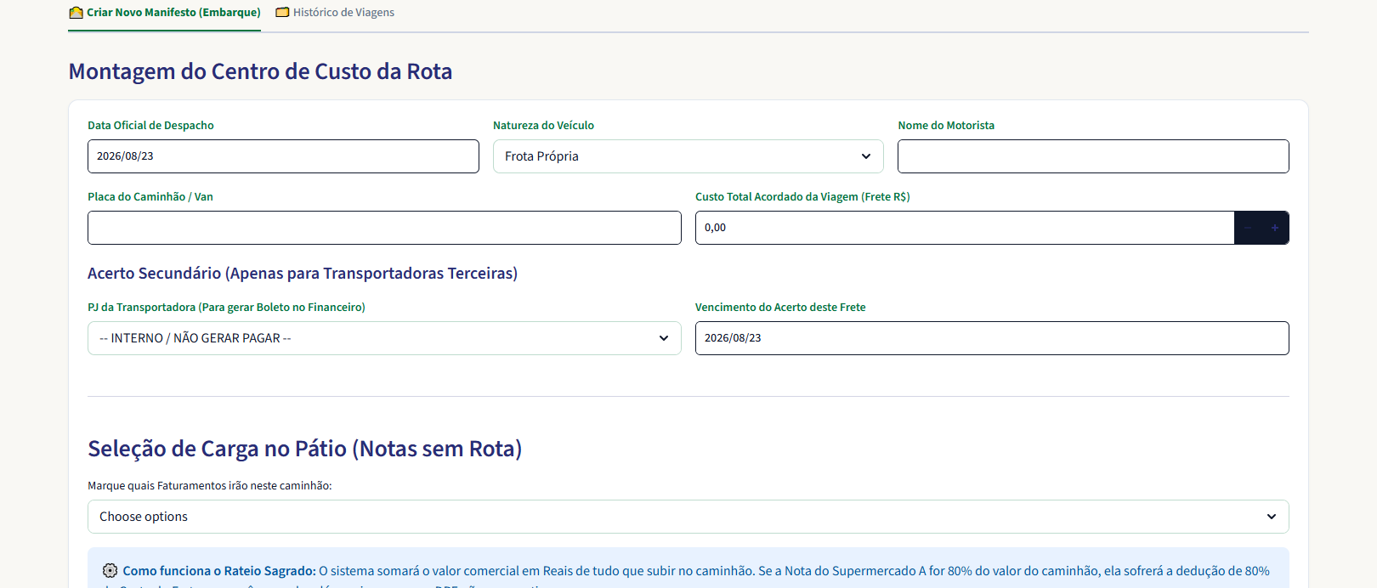Click the gear icon beside Como funciona o Rateio Sagrado
Viewport: 1377px width, 588px height.
[110, 571]
